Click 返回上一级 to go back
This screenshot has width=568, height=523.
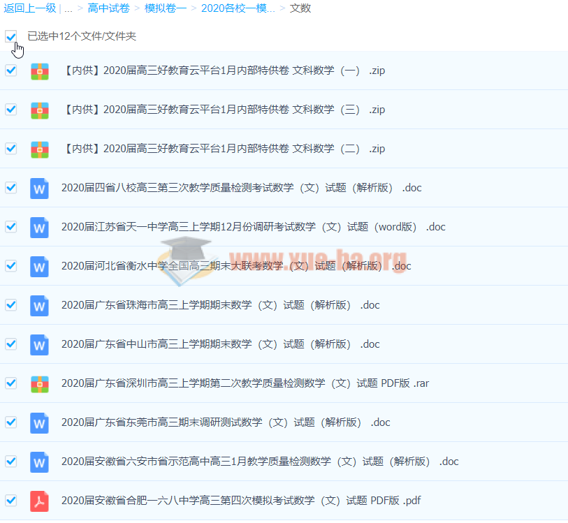point(29,8)
